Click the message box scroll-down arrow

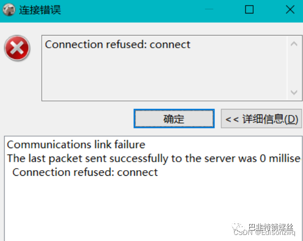click(x=294, y=92)
